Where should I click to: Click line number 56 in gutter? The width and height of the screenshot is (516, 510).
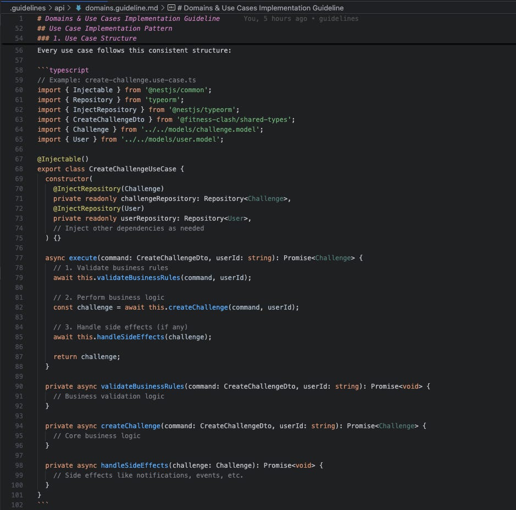coord(19,51)
